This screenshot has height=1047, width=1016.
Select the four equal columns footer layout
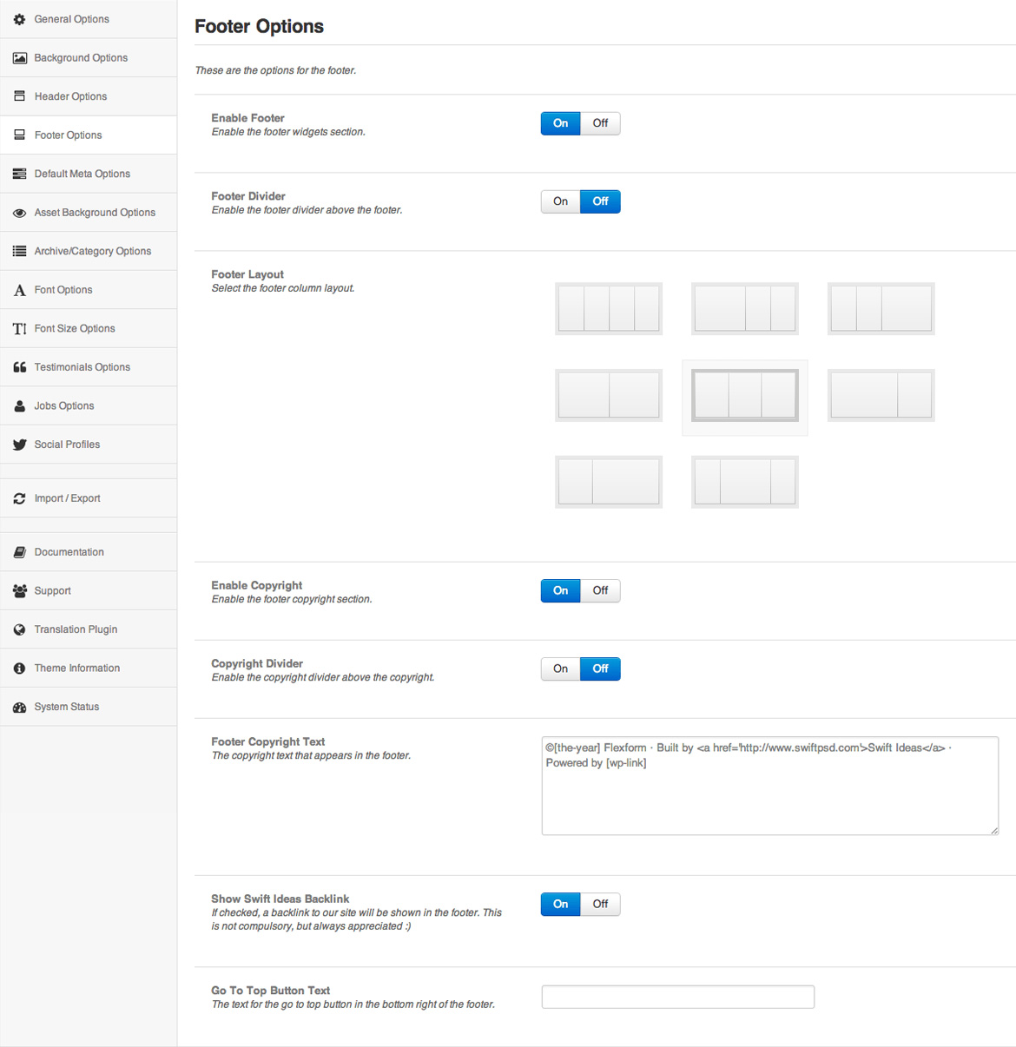[608, 308]
